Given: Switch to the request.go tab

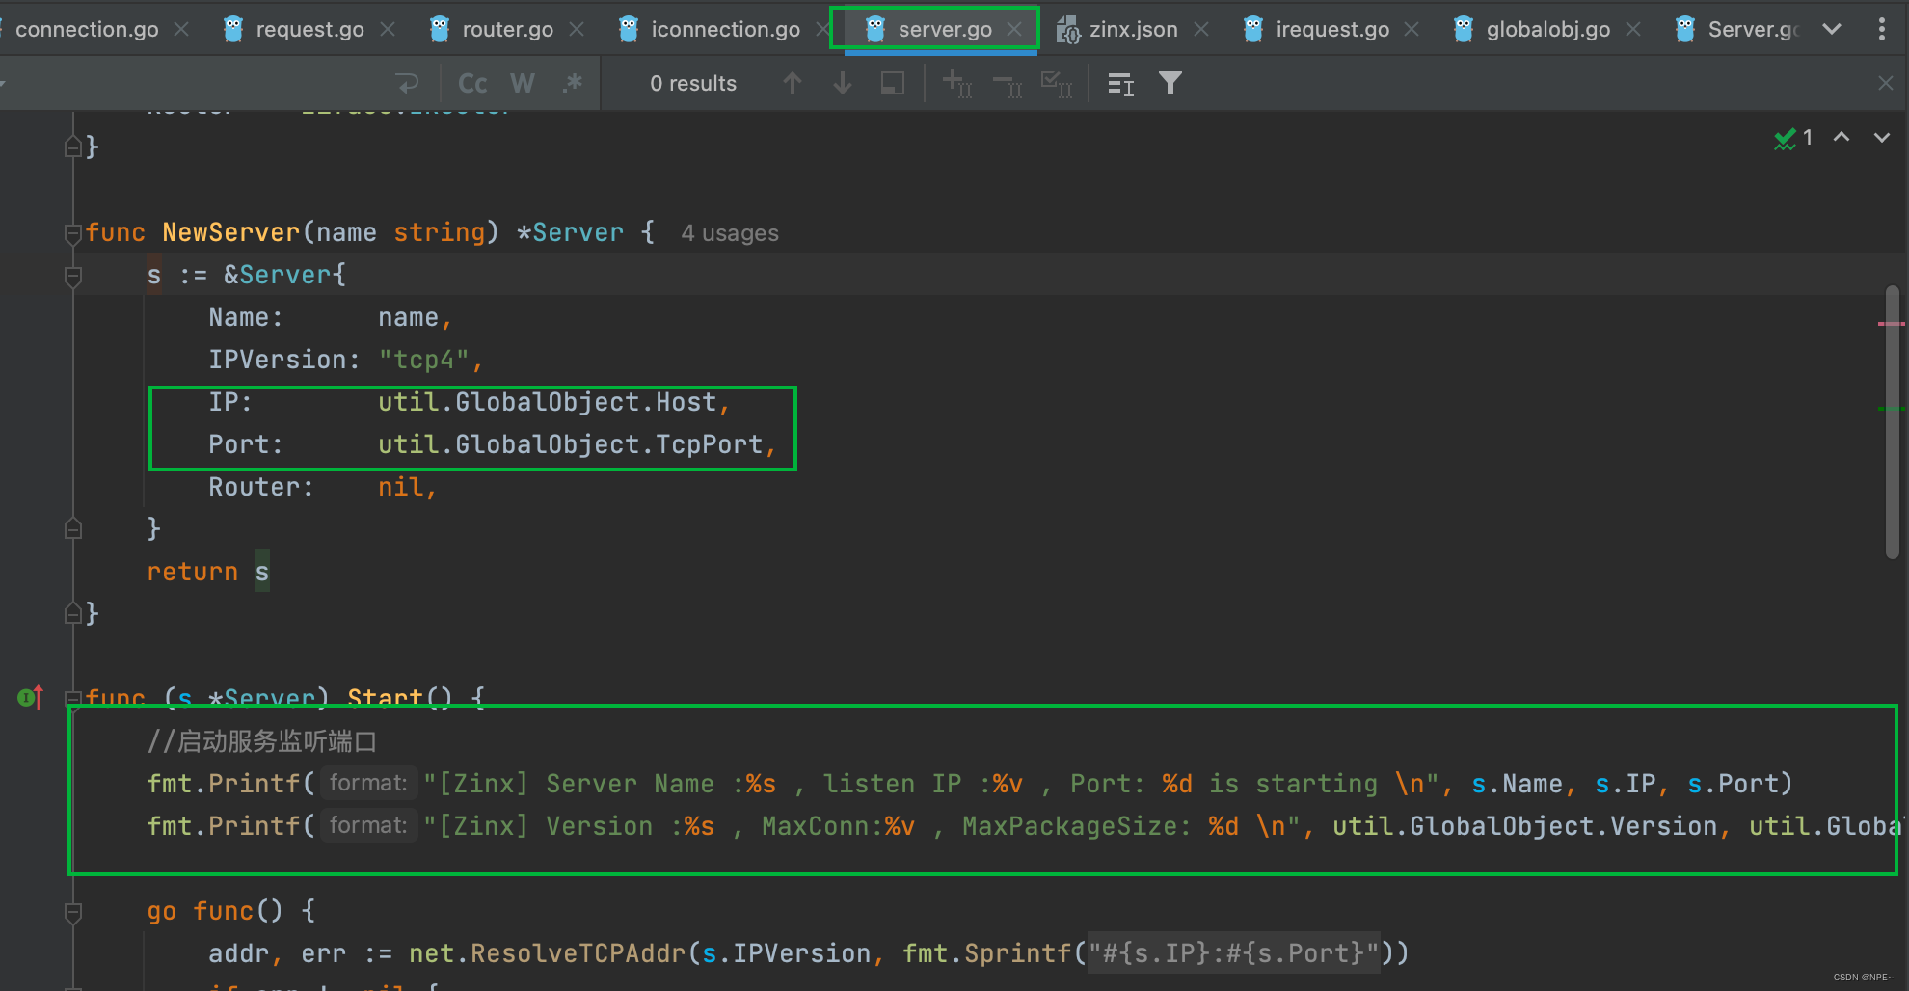Looking at the screenshot, I should (309, 29).
